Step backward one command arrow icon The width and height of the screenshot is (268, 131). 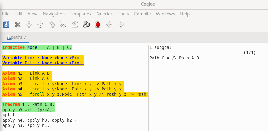(40, 24)
